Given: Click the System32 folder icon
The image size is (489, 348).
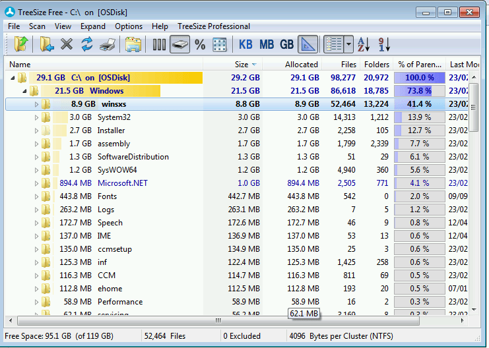Looking at the screenshot, I should (x=46, y=117).
